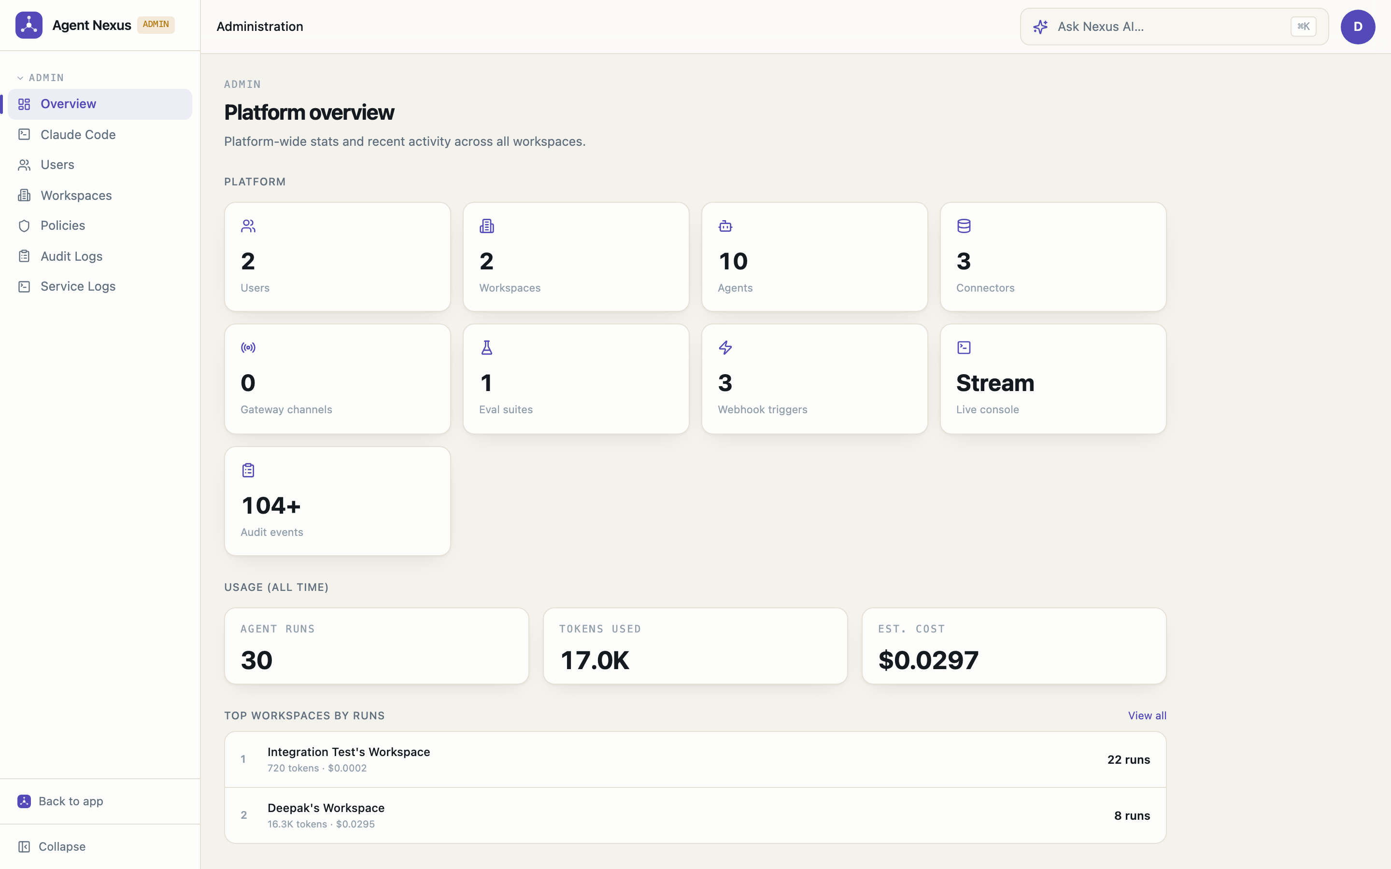Click the 16.3K tokens · $0.0295 text

(x=321, y=824)
